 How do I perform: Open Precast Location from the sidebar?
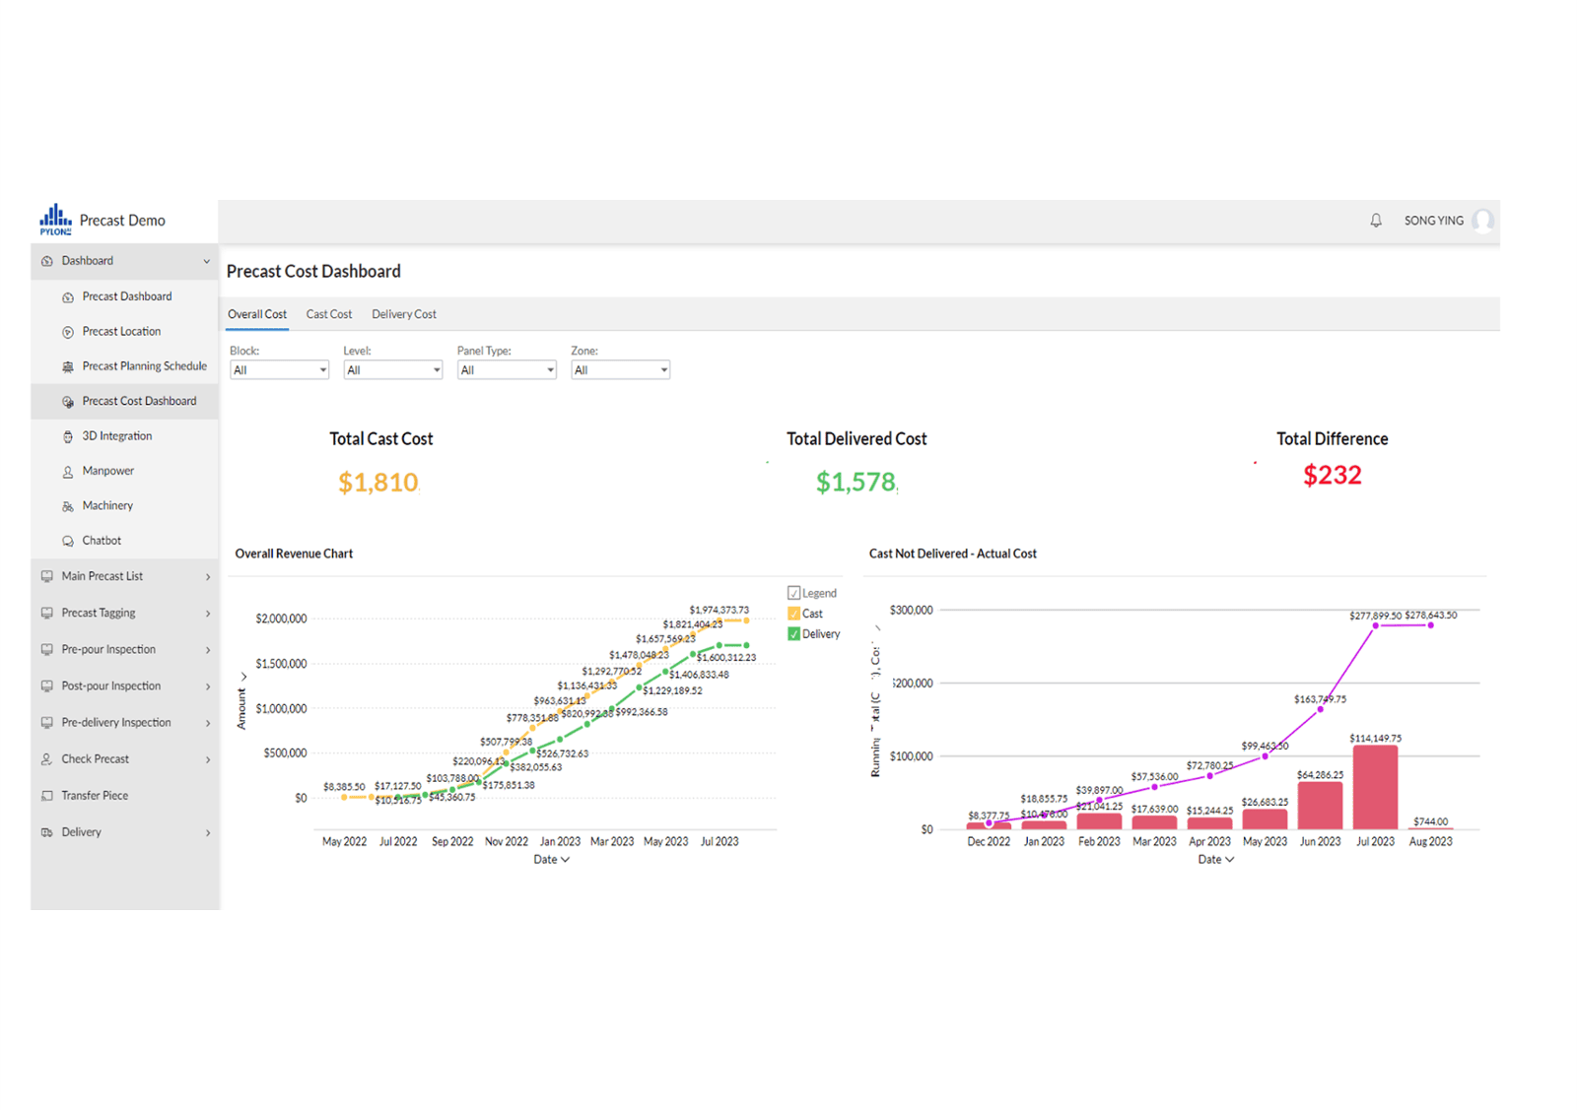pos(122,332)
